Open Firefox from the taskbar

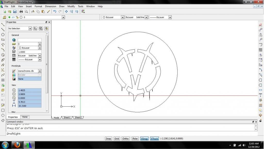[17, 145]
